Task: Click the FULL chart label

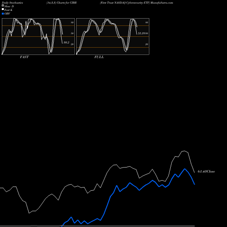Action: coord(99,57)
